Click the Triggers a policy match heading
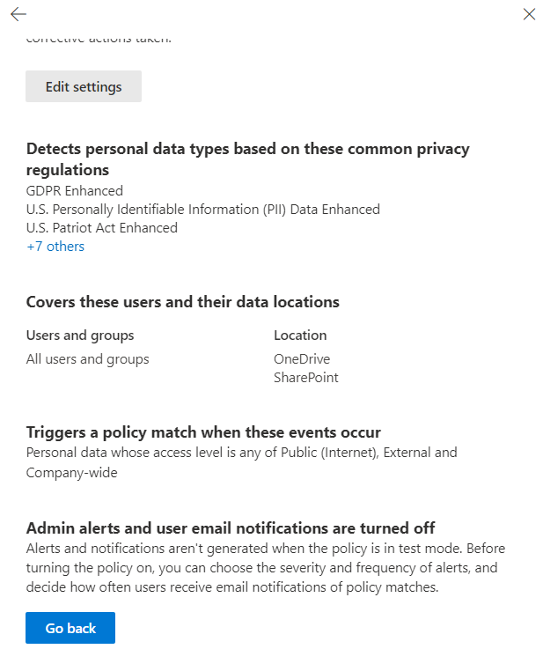Viewport: 543px width, 649px height. (x=203, y=432)
